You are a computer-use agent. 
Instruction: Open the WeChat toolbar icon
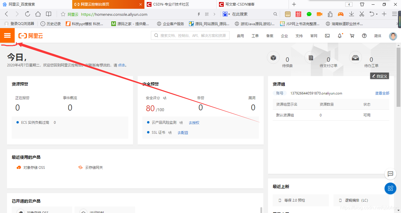coord(309,14)
